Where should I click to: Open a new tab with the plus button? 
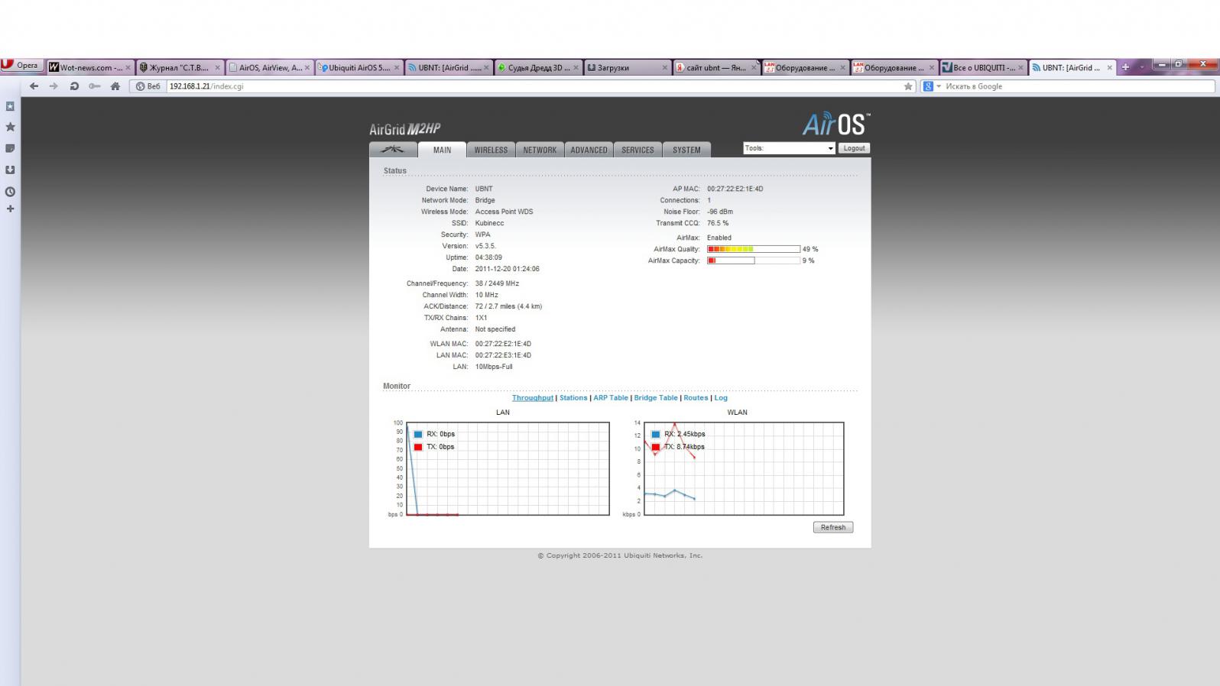pos(1125,67)
